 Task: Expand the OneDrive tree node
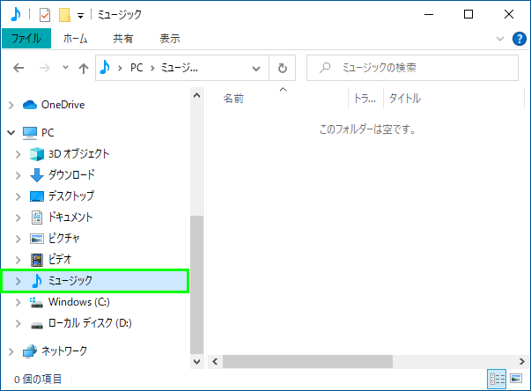click(11, 106)
